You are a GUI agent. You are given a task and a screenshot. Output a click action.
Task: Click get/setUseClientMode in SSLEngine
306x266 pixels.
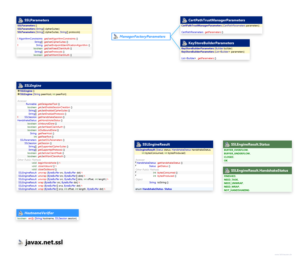[50, 153]
